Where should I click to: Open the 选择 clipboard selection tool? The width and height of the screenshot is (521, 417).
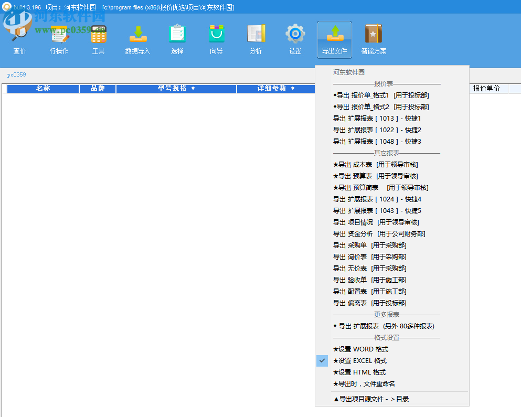(177, 40)
